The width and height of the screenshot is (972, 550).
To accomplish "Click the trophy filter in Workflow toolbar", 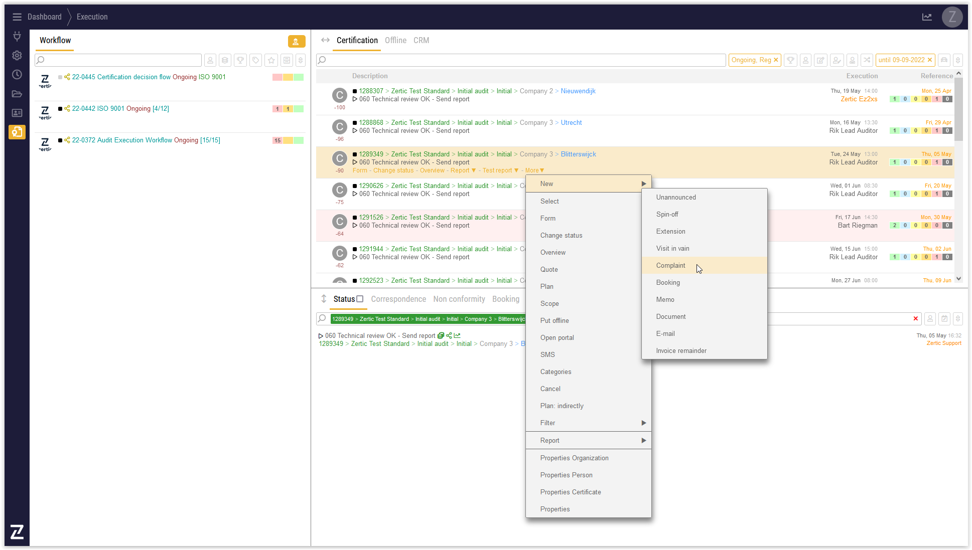I will coord(240,60).
